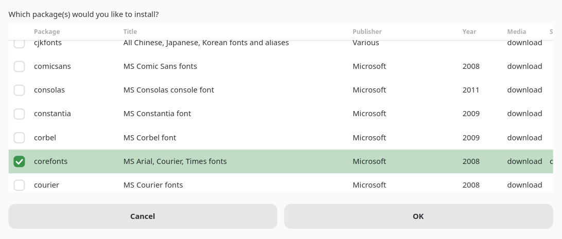Viewport: 562px width, 239px height.
Task: Sort packages by Year column header
Action: (x=469, y=32)
